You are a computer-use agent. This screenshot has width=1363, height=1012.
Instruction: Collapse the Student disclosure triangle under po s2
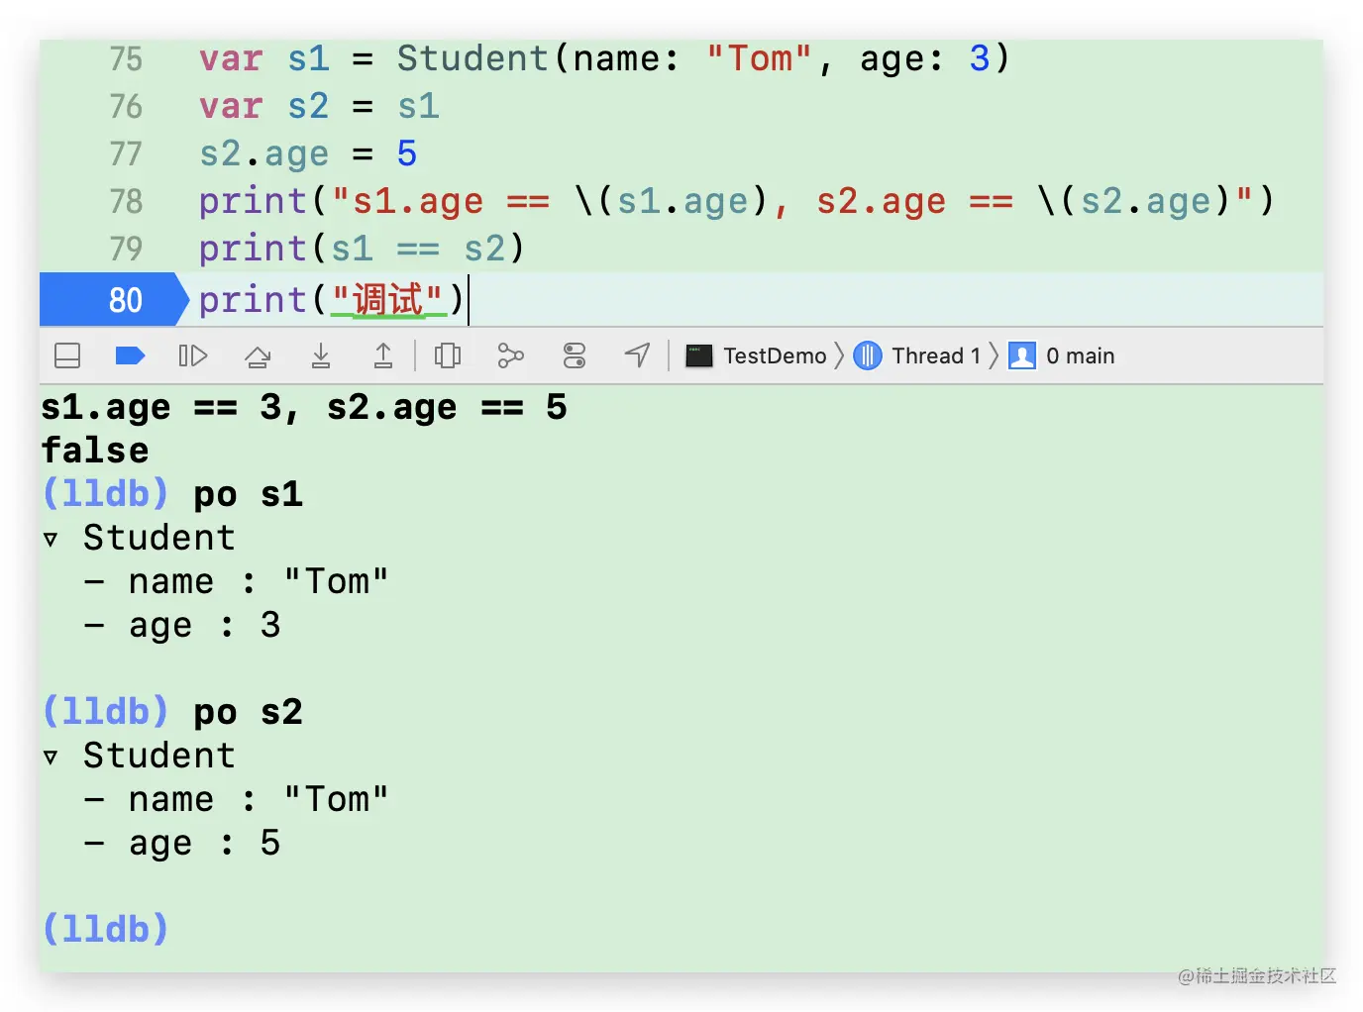pos(51,758)
